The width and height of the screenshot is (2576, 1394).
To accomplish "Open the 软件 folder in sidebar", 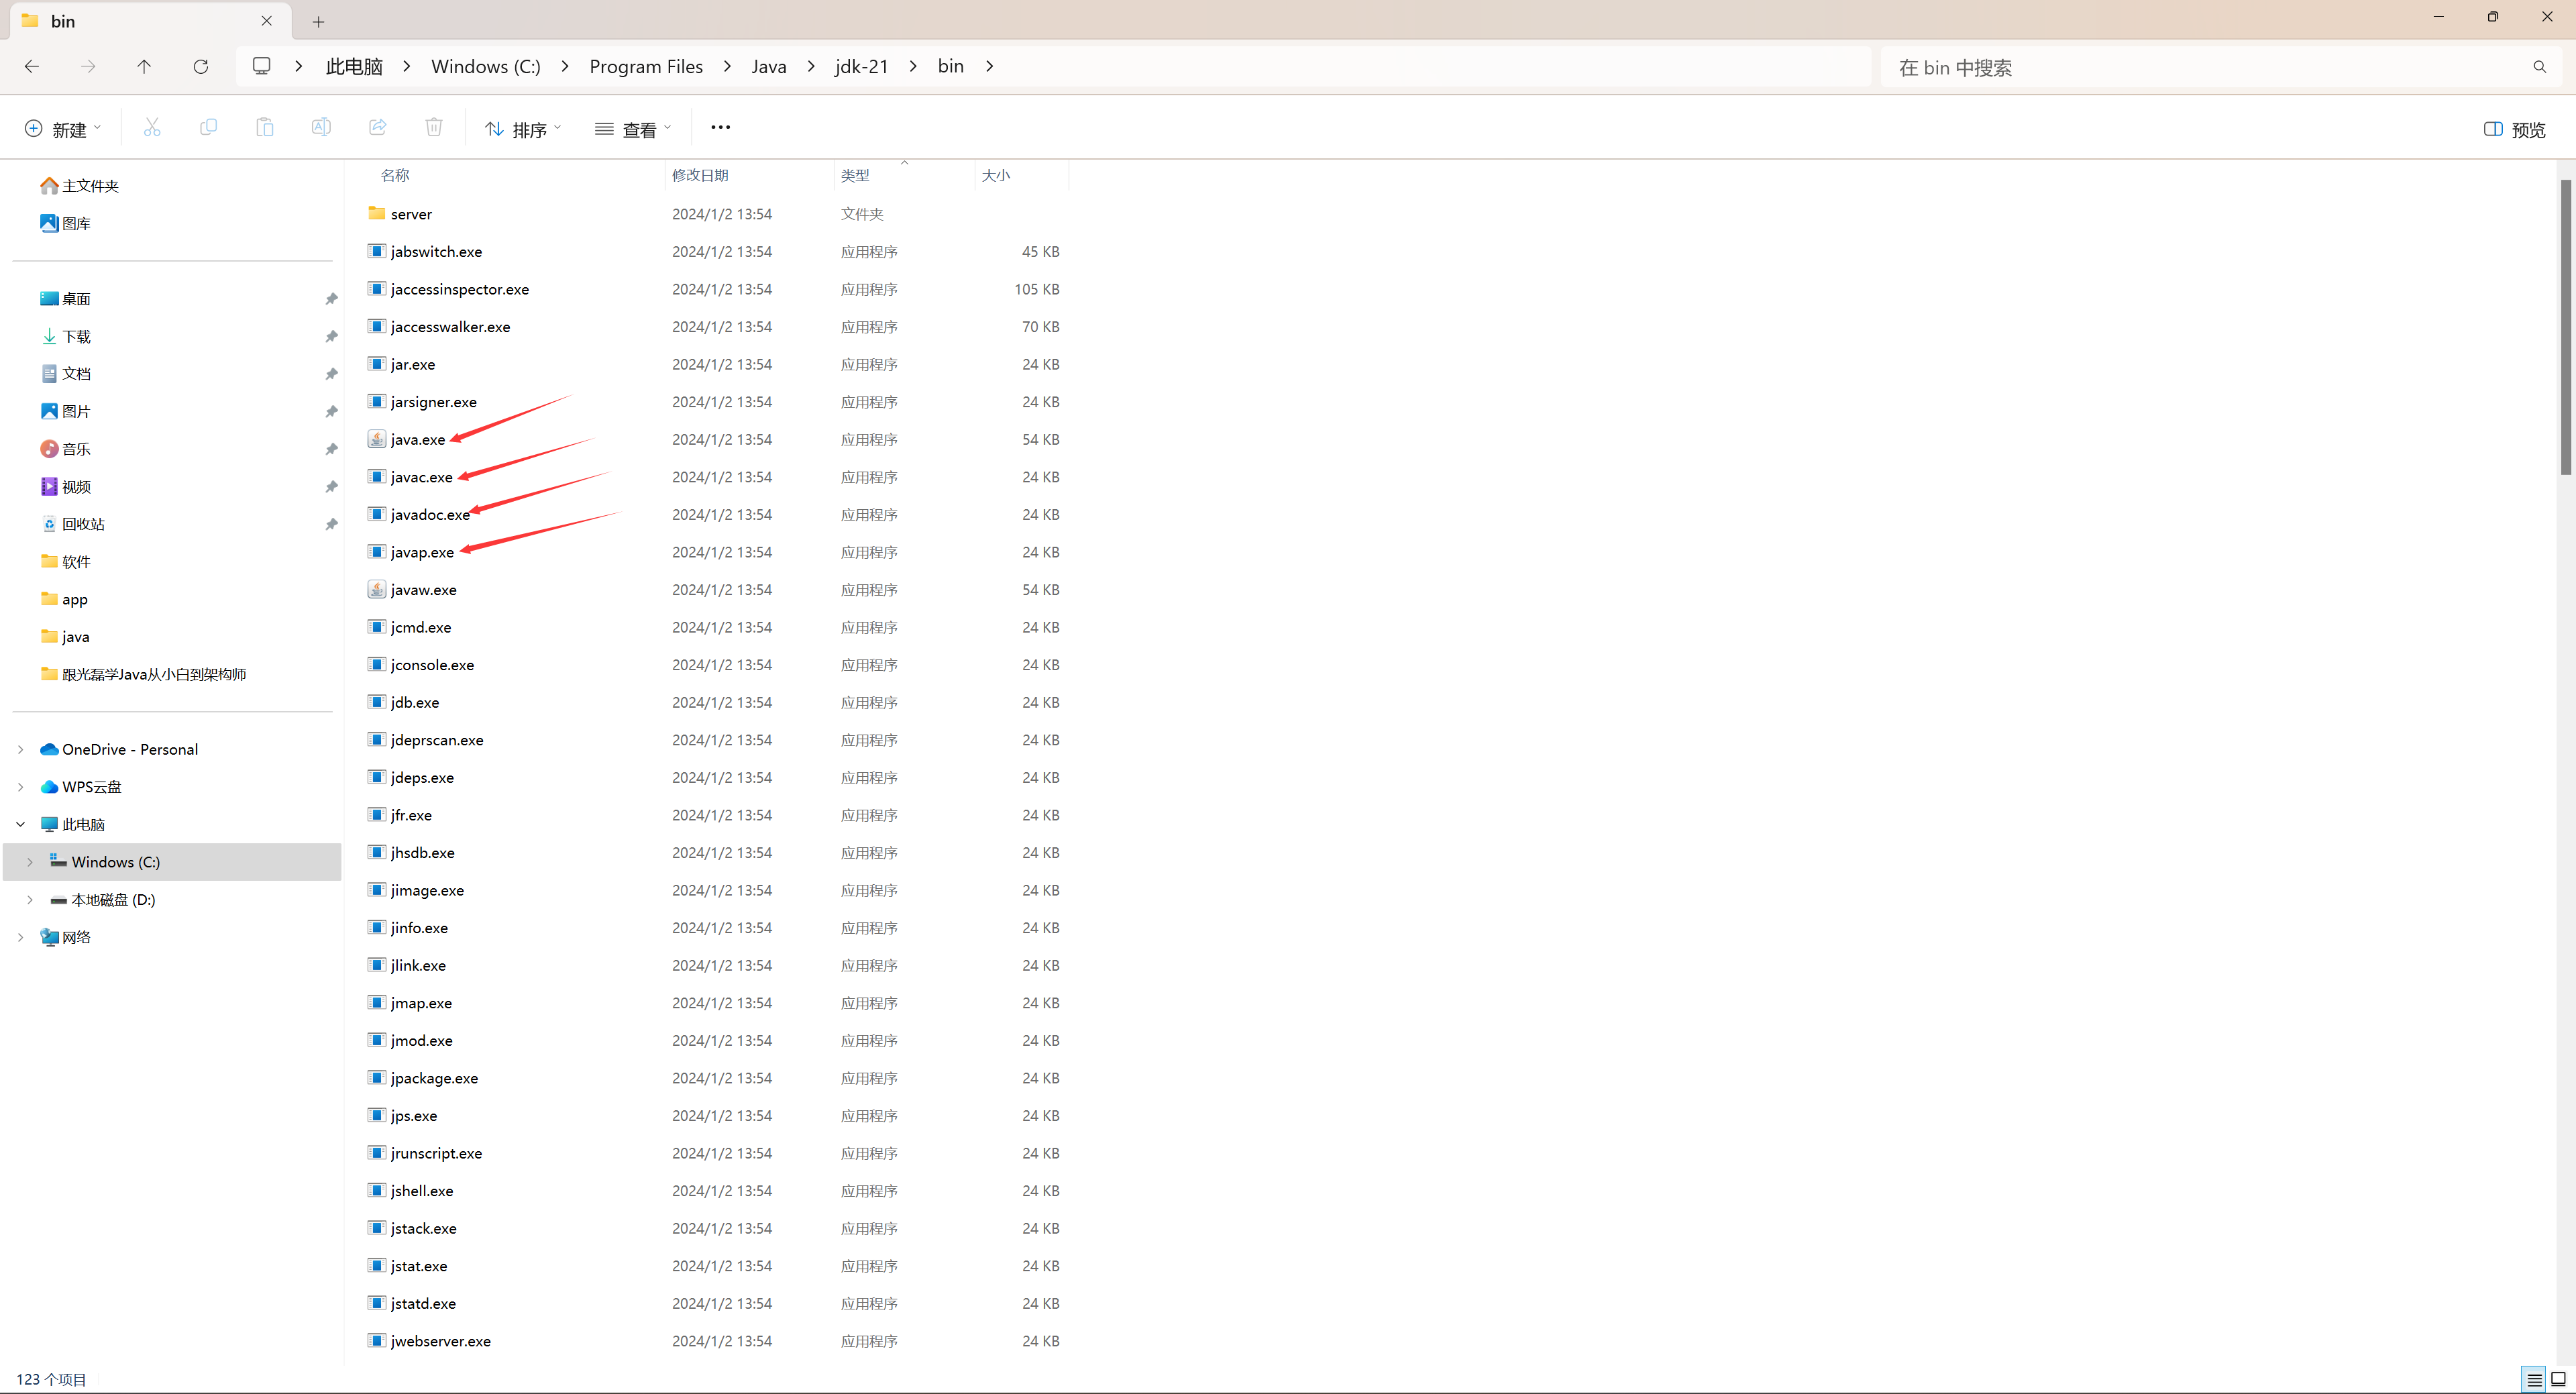I will [65, 562].
